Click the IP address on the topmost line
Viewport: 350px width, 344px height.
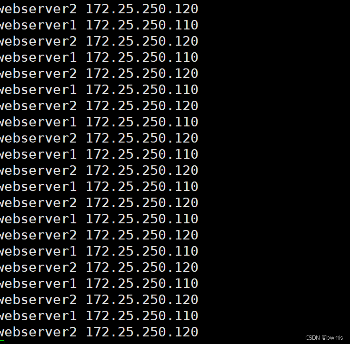click(142, 9)
